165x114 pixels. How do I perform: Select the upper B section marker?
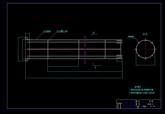[x=93, y=33]
